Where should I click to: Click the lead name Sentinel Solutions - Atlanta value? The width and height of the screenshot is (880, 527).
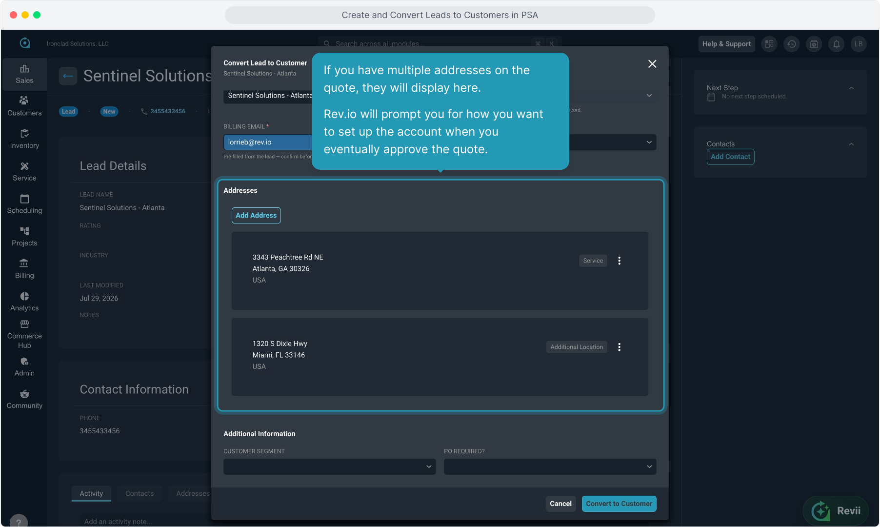tap(122, 207)
